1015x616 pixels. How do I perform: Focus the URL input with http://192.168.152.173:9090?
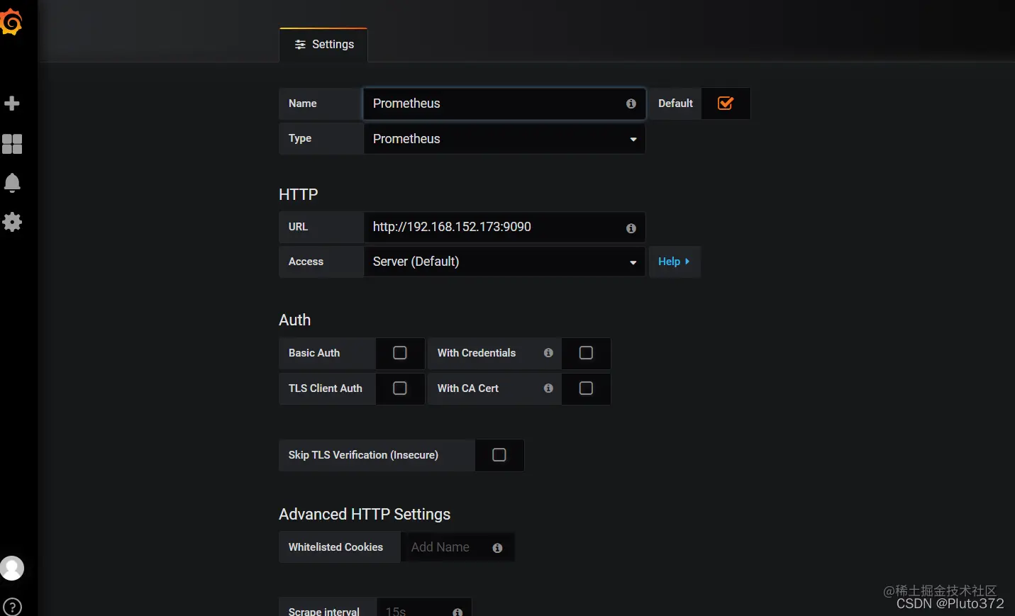(504, 227)
